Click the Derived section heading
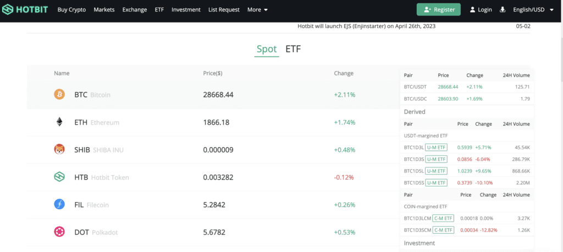563x252 pixels. pos(415,112)
